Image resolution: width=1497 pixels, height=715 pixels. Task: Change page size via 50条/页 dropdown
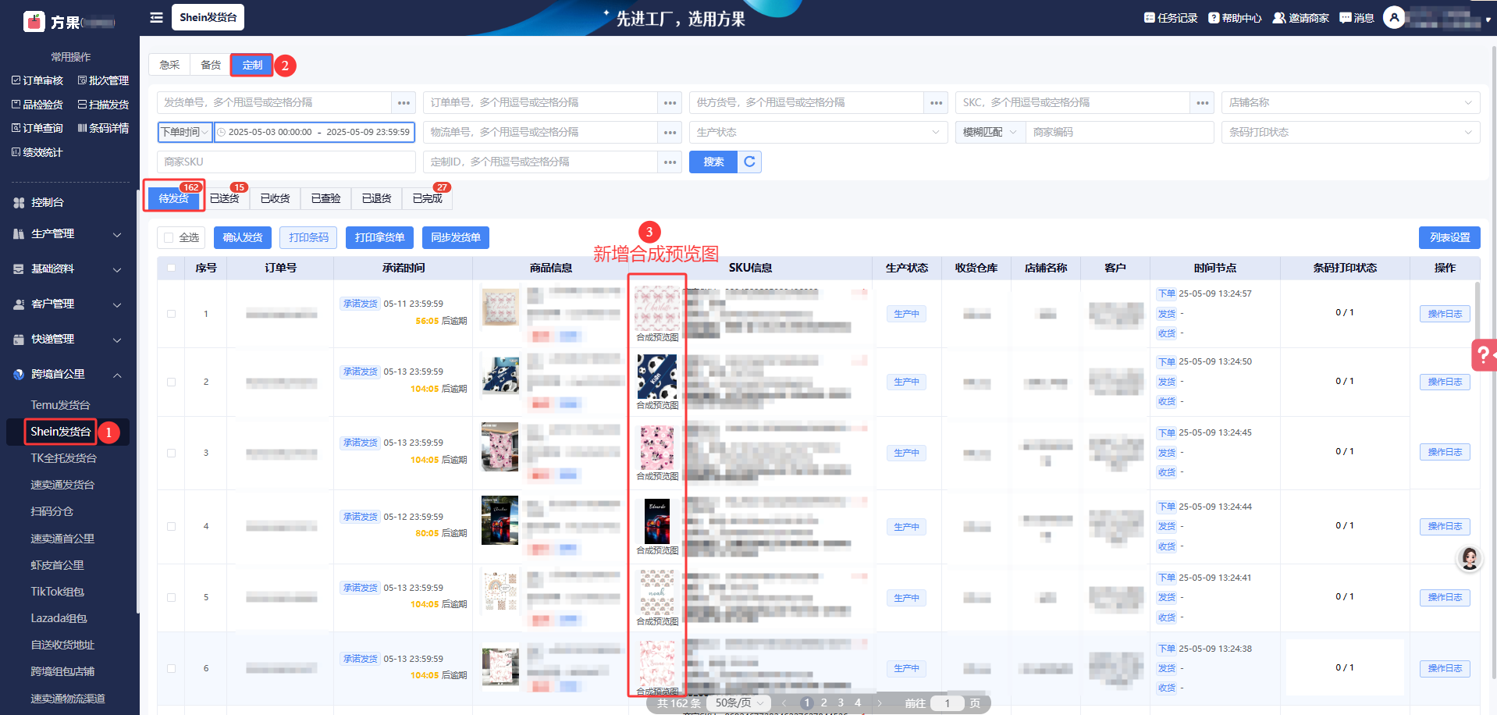[x=738, y=703]
